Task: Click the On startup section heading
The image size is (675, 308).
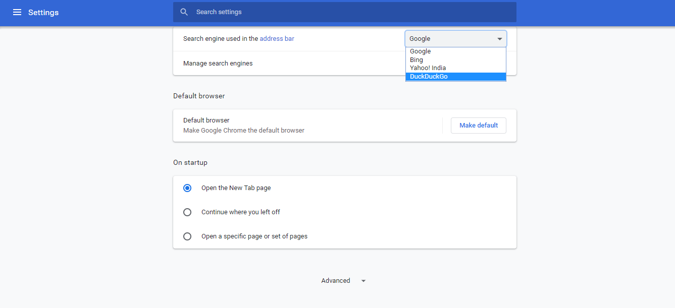Action: coord(190,162)
